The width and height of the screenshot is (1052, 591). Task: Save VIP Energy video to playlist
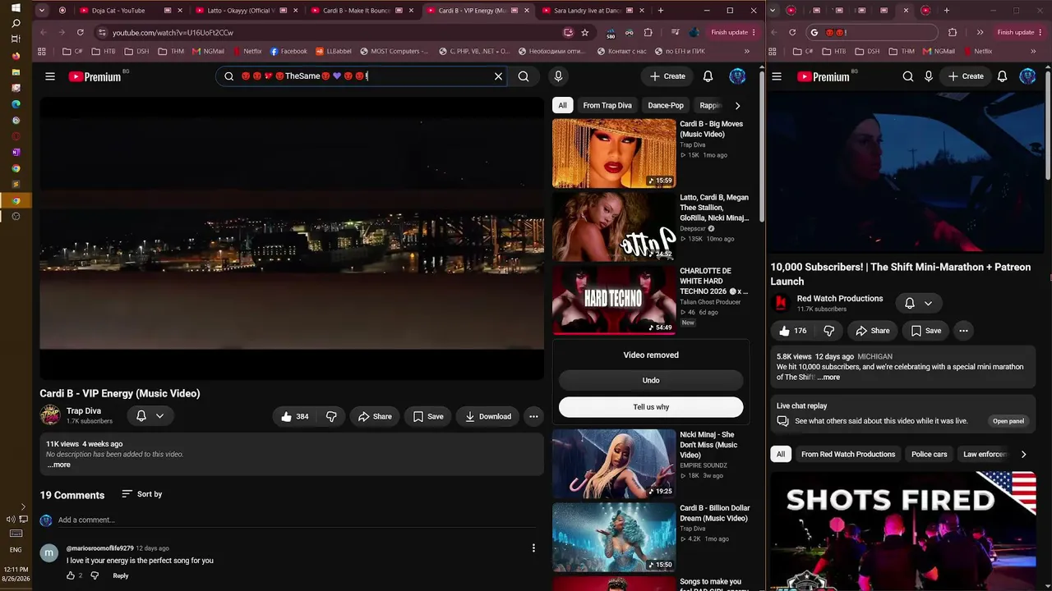[x=427, y=416]
